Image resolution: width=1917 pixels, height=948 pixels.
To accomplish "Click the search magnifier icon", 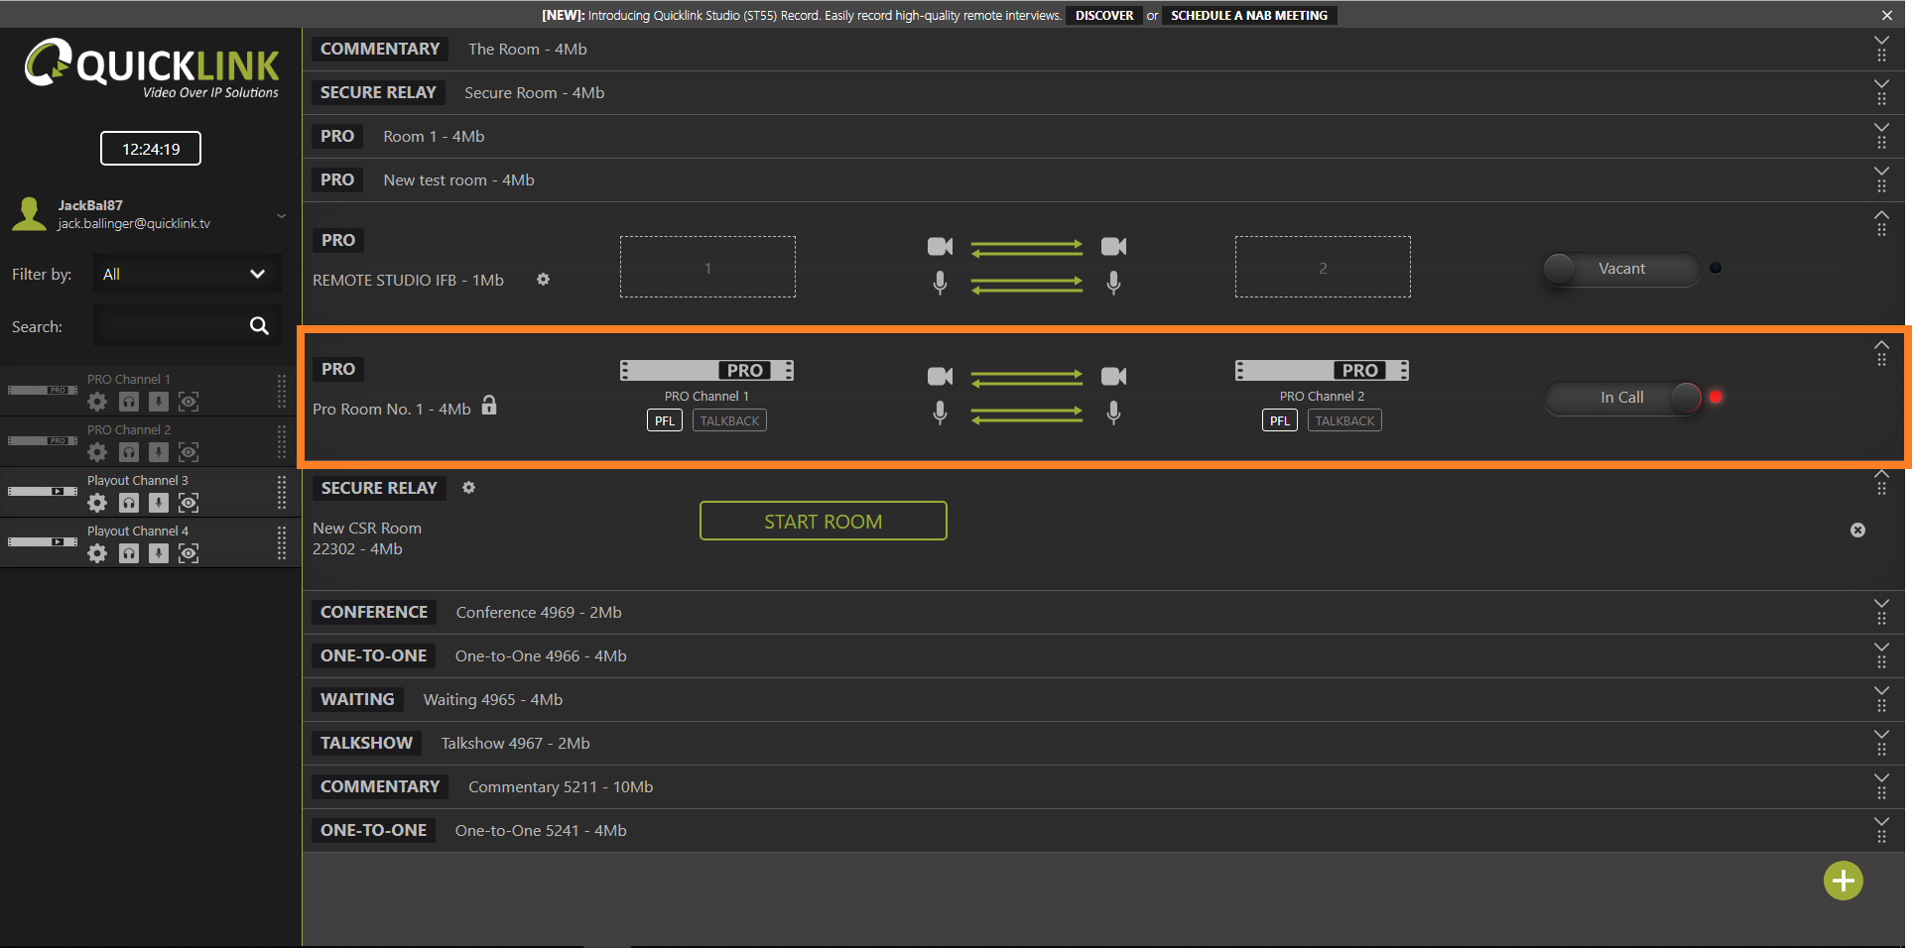I will [x=259, y=326].
